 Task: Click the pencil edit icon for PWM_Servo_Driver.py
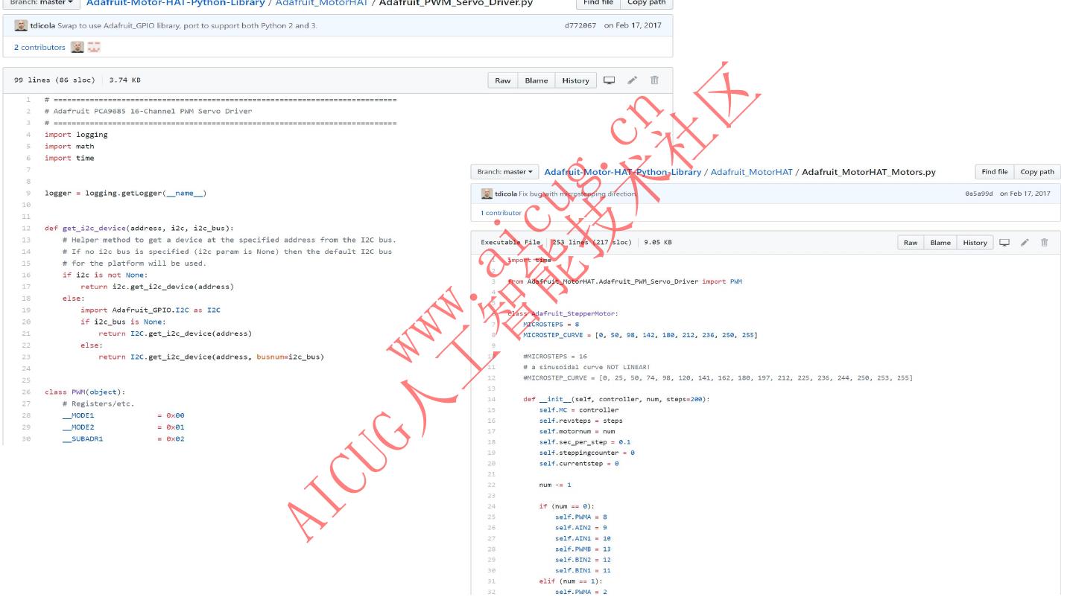click(633, 80)
